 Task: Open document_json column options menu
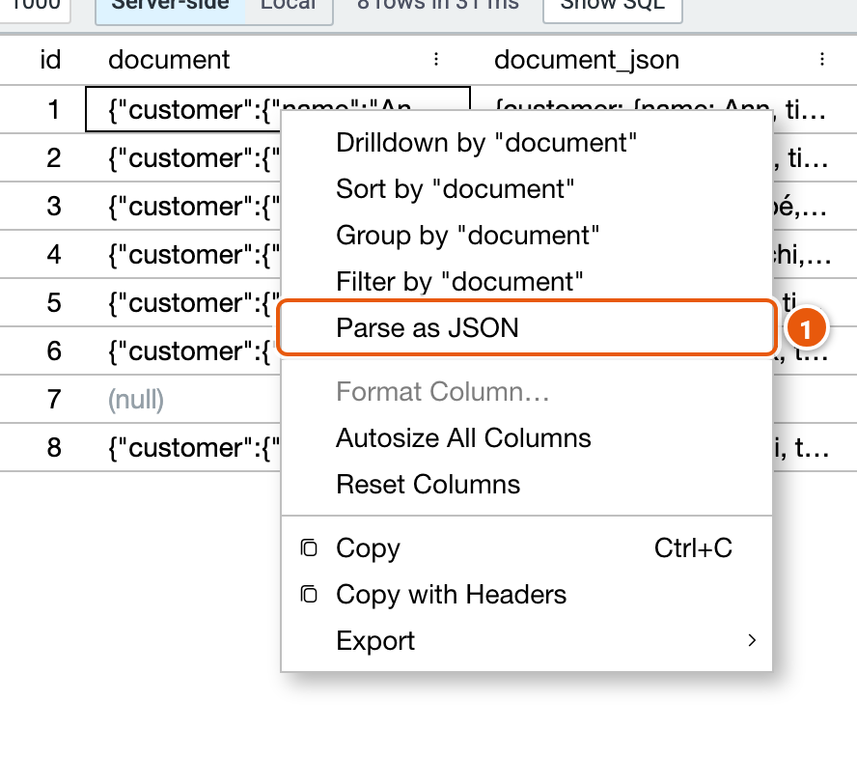(x=822, y=59)
